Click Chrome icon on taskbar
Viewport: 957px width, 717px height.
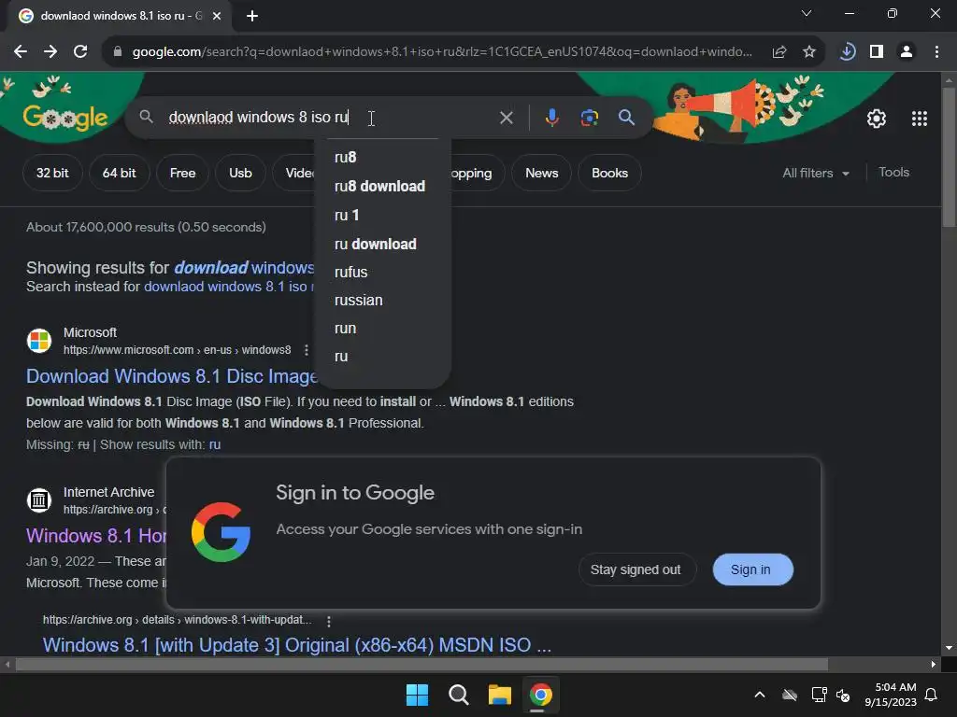(x=540, y=695)
